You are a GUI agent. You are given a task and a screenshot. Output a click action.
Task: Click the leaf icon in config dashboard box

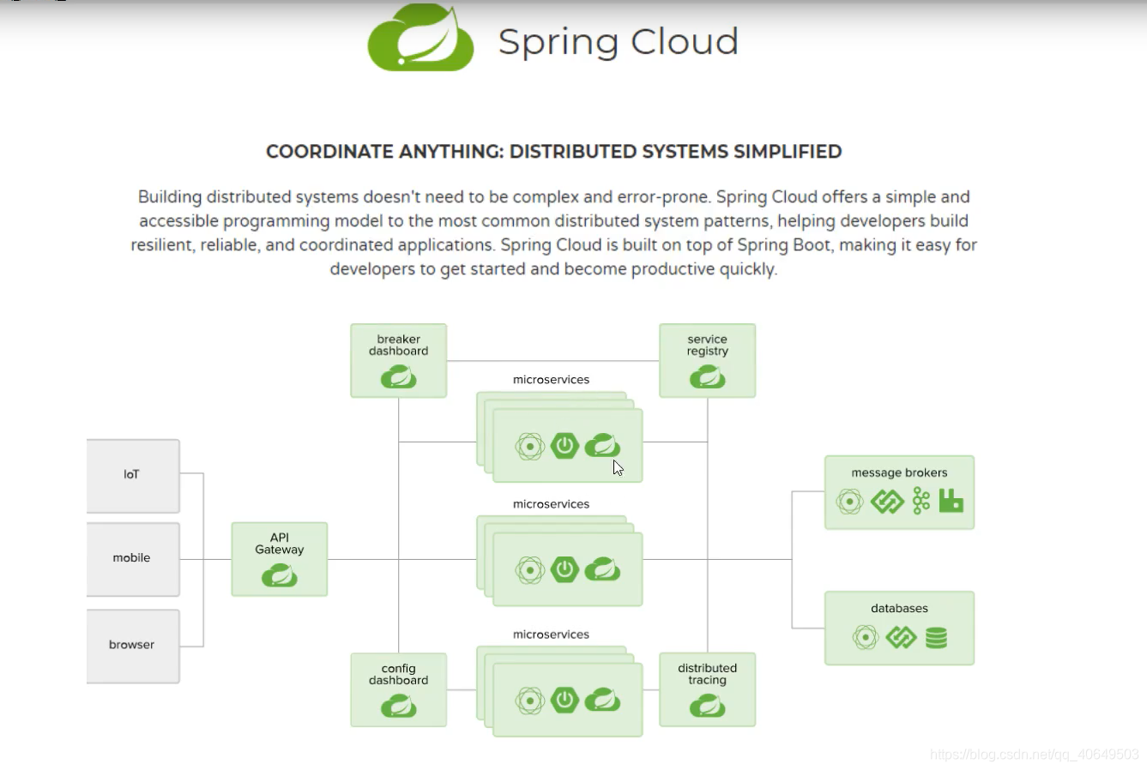399,706
